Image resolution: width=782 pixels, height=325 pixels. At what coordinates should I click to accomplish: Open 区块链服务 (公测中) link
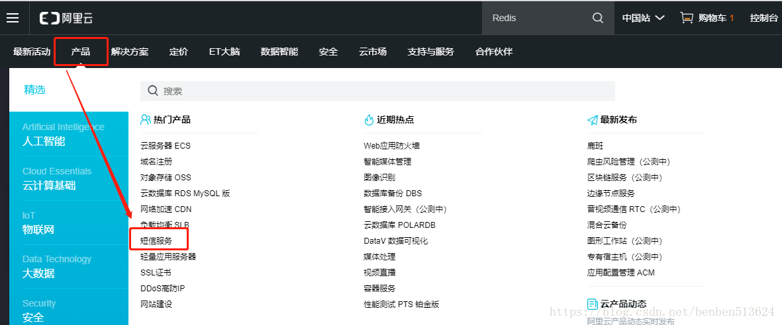click(x=625, y=177)
